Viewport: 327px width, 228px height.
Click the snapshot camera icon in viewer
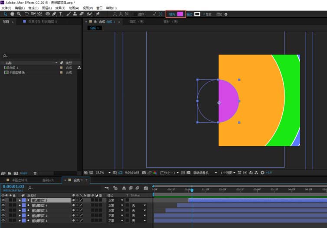coord(144,173)
